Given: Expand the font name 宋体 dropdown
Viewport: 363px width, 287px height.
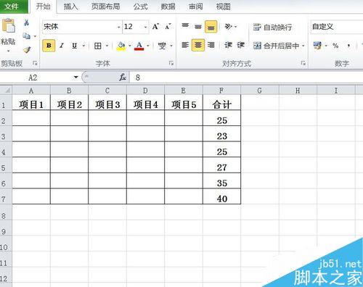Looking at the screenshot, I should coord(119,27).
